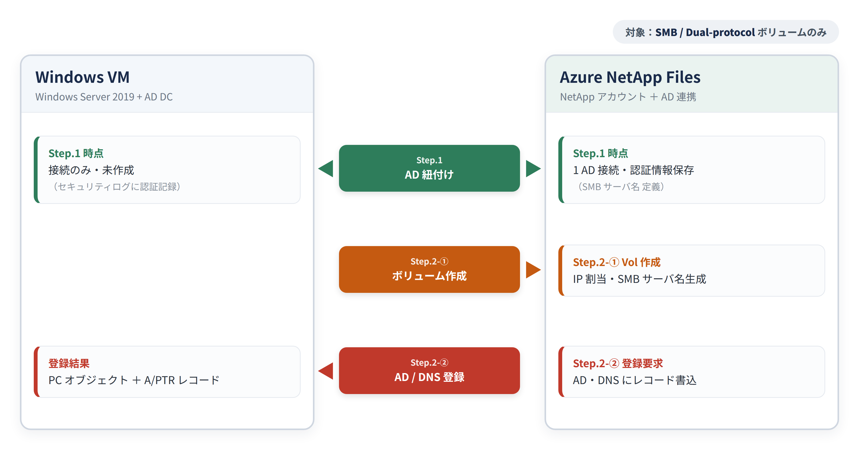859x450 pixels.
Task: Click the orange Step.2-① ボリューム作成 box
Action: (x=429, y=269)
